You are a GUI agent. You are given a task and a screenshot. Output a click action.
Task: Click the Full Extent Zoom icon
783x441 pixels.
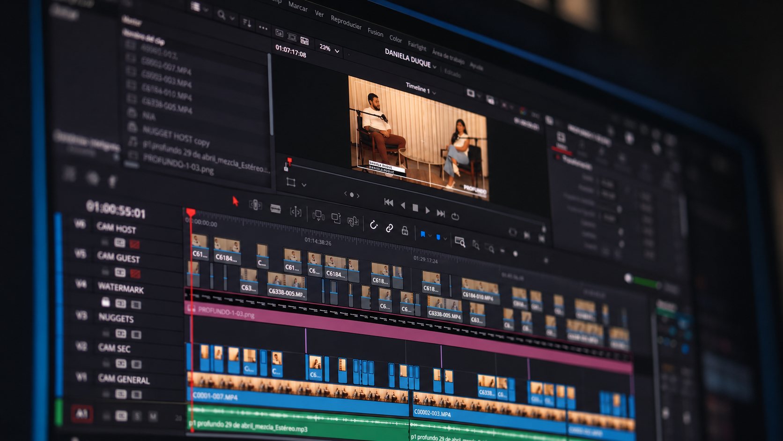pyautogui.click(x=460, y=242)
